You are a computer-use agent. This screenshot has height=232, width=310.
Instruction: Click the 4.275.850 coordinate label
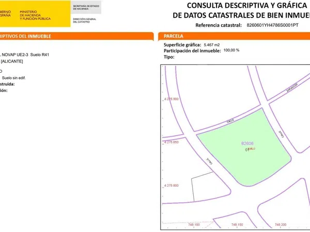(x=171, y=142)
